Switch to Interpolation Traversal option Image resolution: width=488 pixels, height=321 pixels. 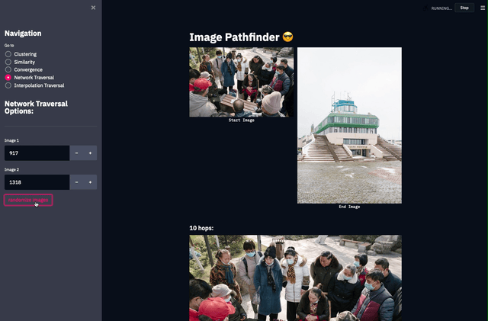[8, 85]
